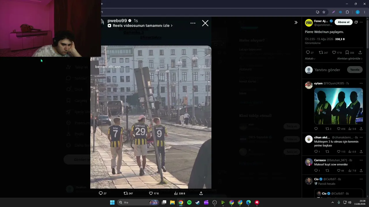Screen dimensions: 369x207
Task: Open Chrome's three-dot menu
Action: tap(364, 12)
